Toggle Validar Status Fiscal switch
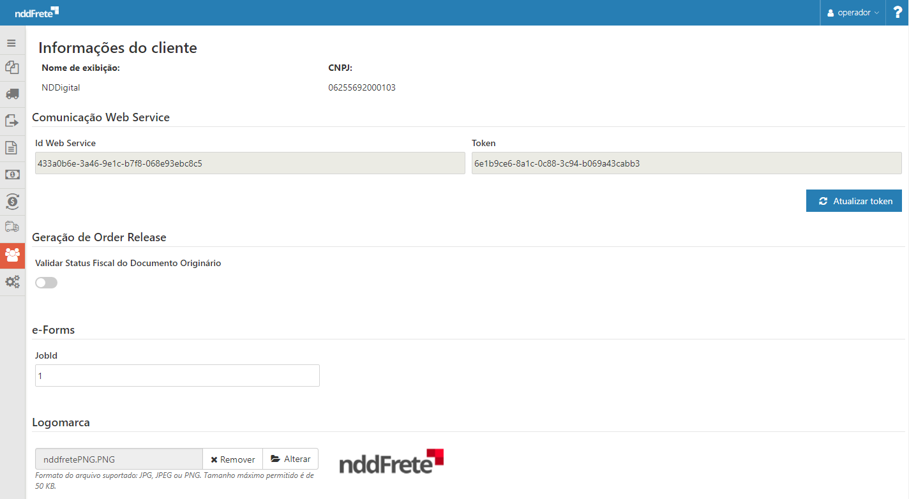 (47, 283)
